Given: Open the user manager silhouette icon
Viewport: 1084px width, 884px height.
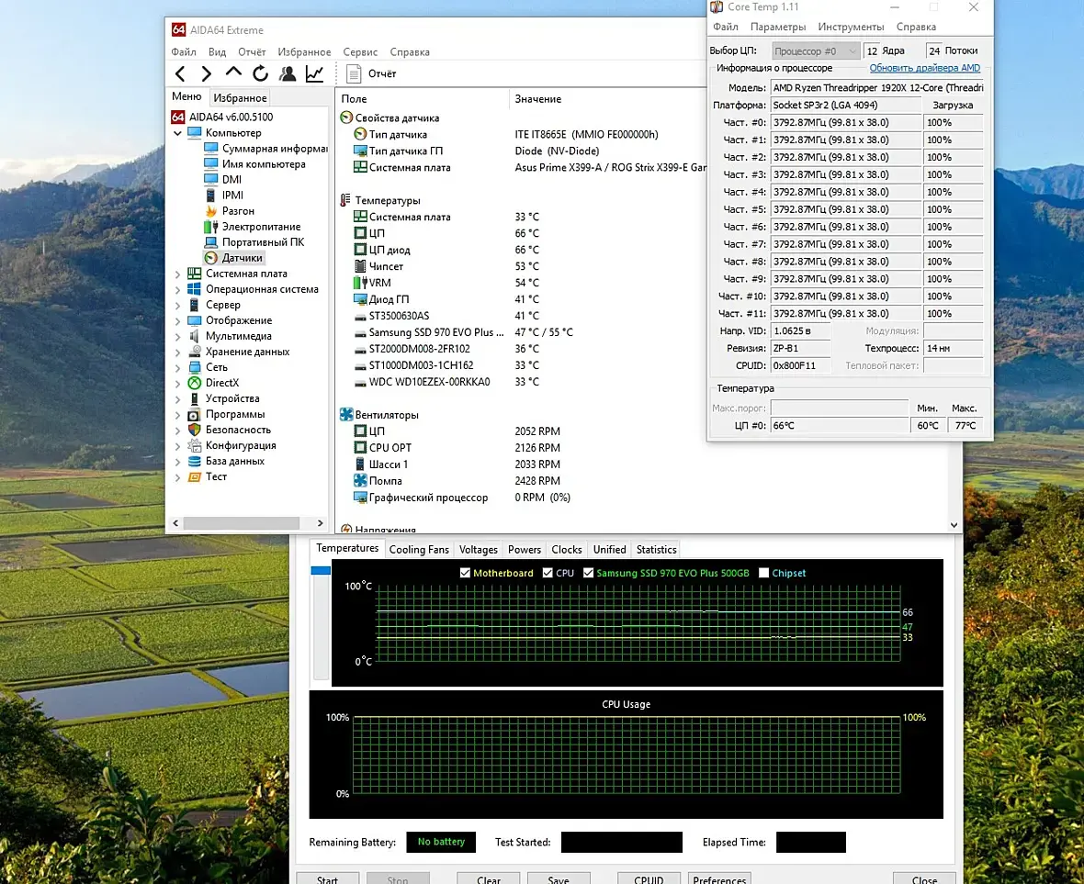Looking at the screenshot, I should click(x=288, y=74).
